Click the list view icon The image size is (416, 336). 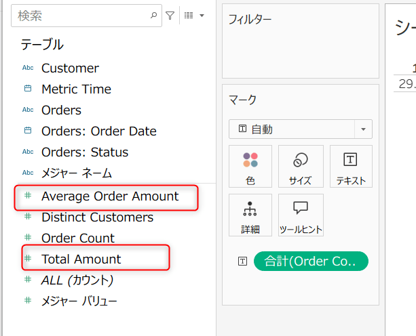[x=189, y=16]
